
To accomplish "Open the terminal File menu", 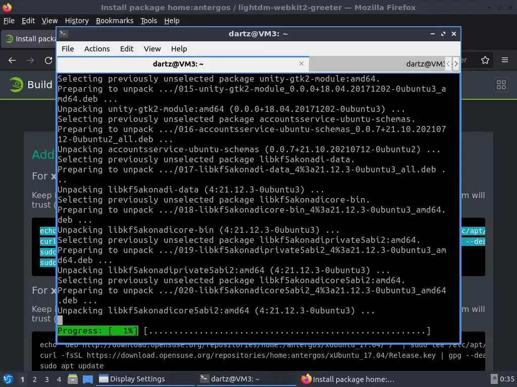I will tap(68, 49).
